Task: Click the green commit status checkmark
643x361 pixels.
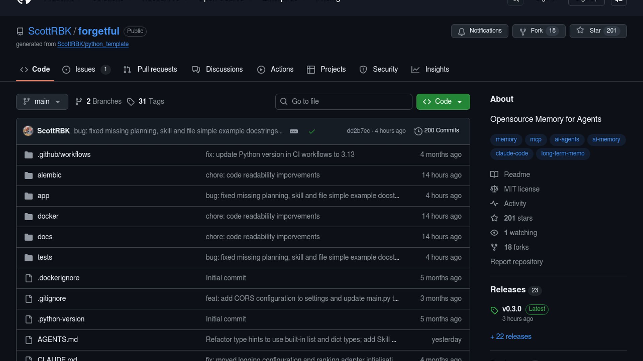Action: pyautogui.click(x=312, y=131)
